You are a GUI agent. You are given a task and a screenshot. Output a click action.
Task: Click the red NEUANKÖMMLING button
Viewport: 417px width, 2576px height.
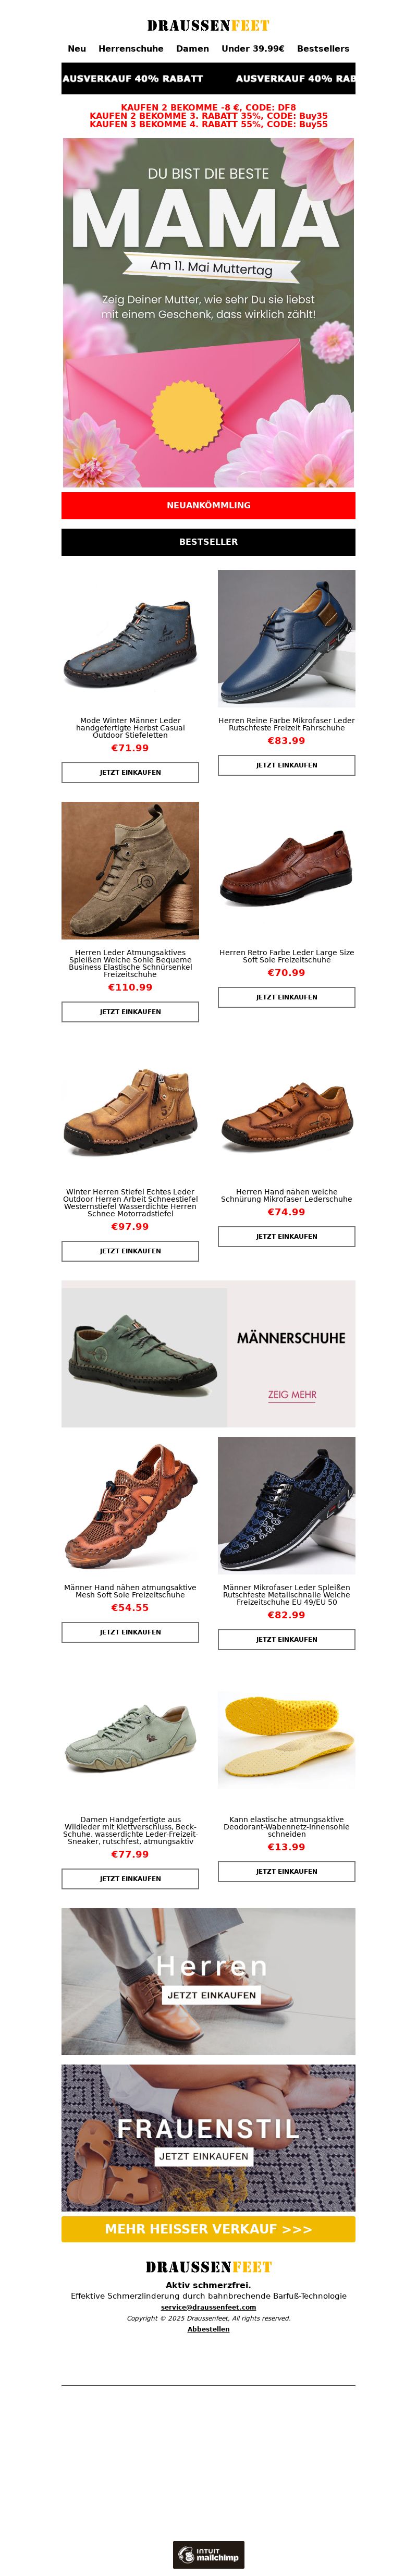[208, 505]
